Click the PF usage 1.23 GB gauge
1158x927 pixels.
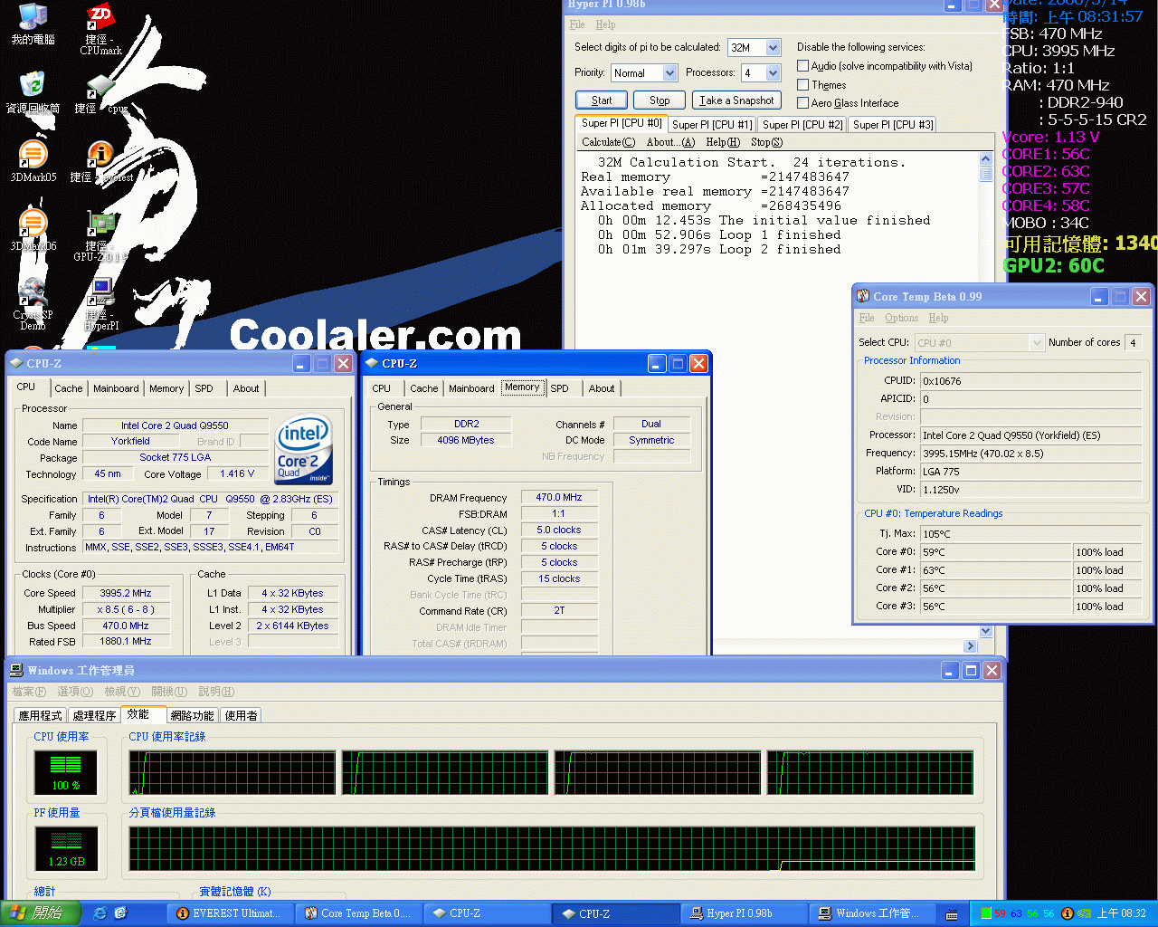[x=66, y=850]
